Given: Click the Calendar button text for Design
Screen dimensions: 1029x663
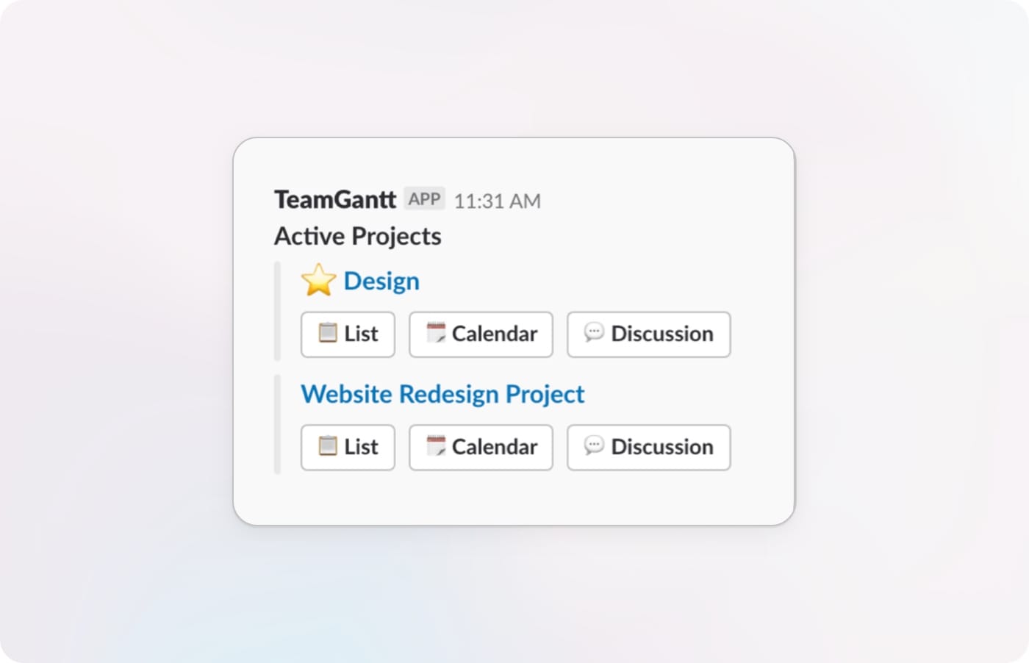Looking at the screenshot, I should click(495, 334).
